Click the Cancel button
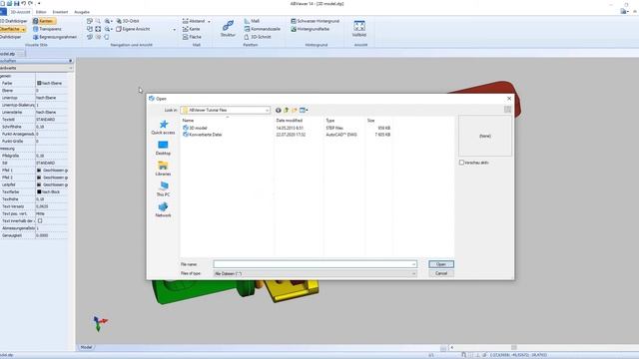The image size is (639, 359). pos(441,273)
